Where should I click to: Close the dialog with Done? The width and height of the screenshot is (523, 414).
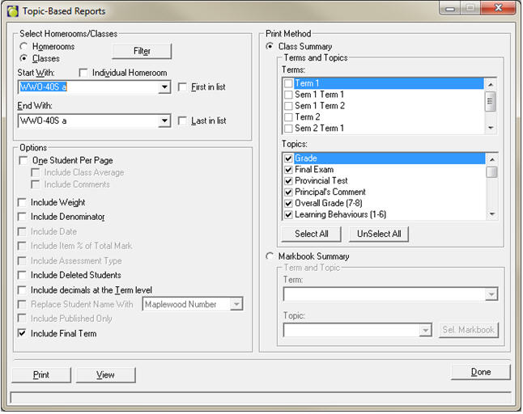[481, 372]
